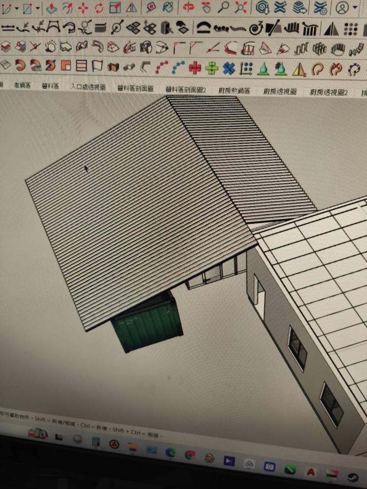Click the Zoom Extents tool
Viewport: 367px width, 489px height.
point(241,7)
